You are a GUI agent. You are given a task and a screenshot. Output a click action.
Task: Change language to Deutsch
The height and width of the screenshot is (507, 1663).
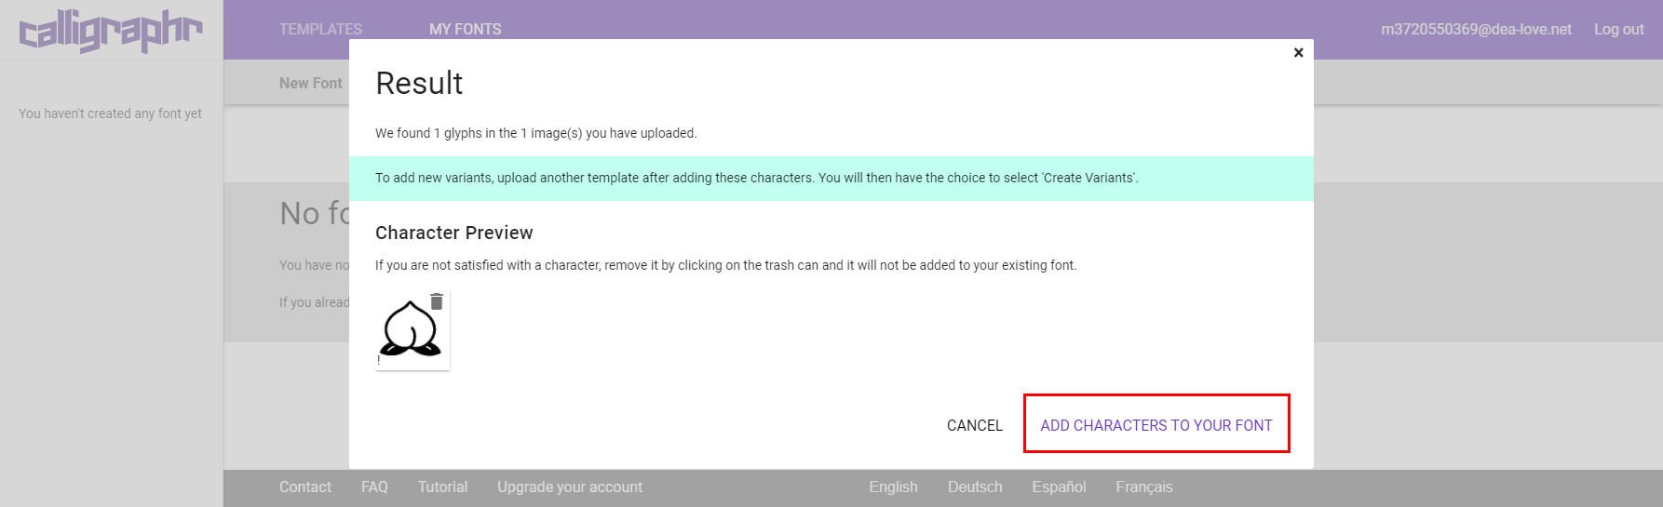pyautogui.click(x=975, y=487)
